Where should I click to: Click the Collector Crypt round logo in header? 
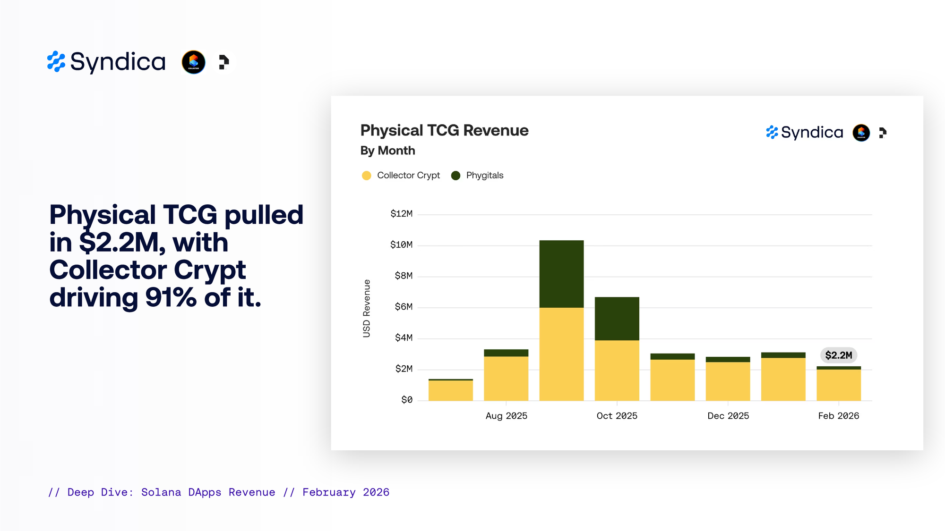pyautogui.click(x=194, y=62)
